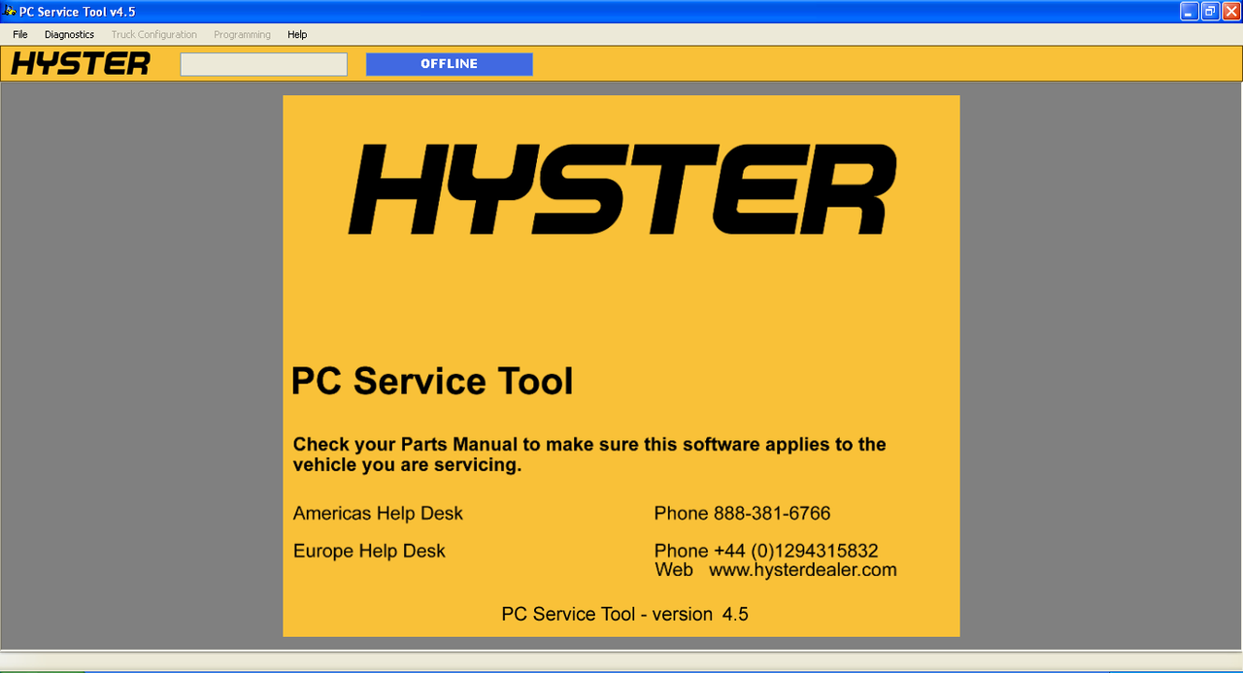Open the File menu
The image size is (1243, 673).
(20, 34)
